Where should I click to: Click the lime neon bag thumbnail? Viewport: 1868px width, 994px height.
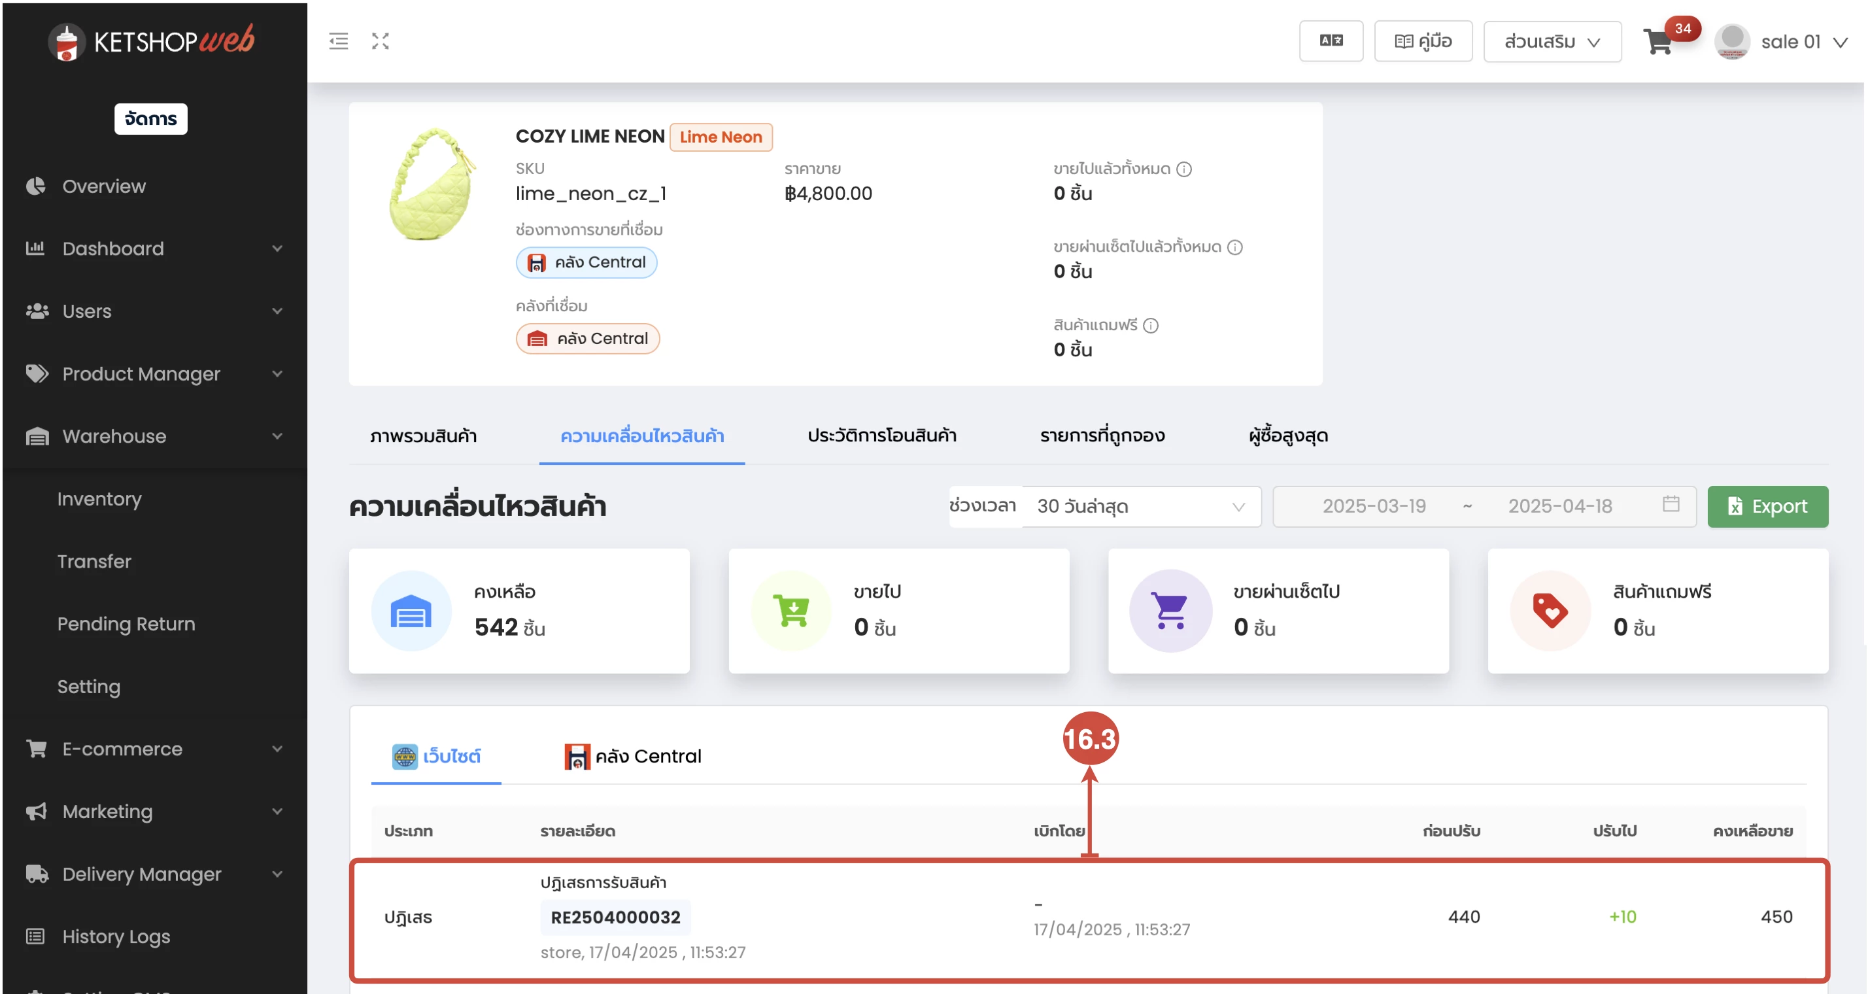coord(432,185)
